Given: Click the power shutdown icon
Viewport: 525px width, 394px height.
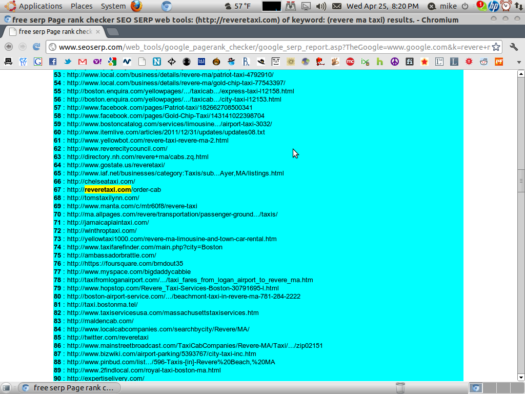Looking at the screenshot, I should 465,6.
